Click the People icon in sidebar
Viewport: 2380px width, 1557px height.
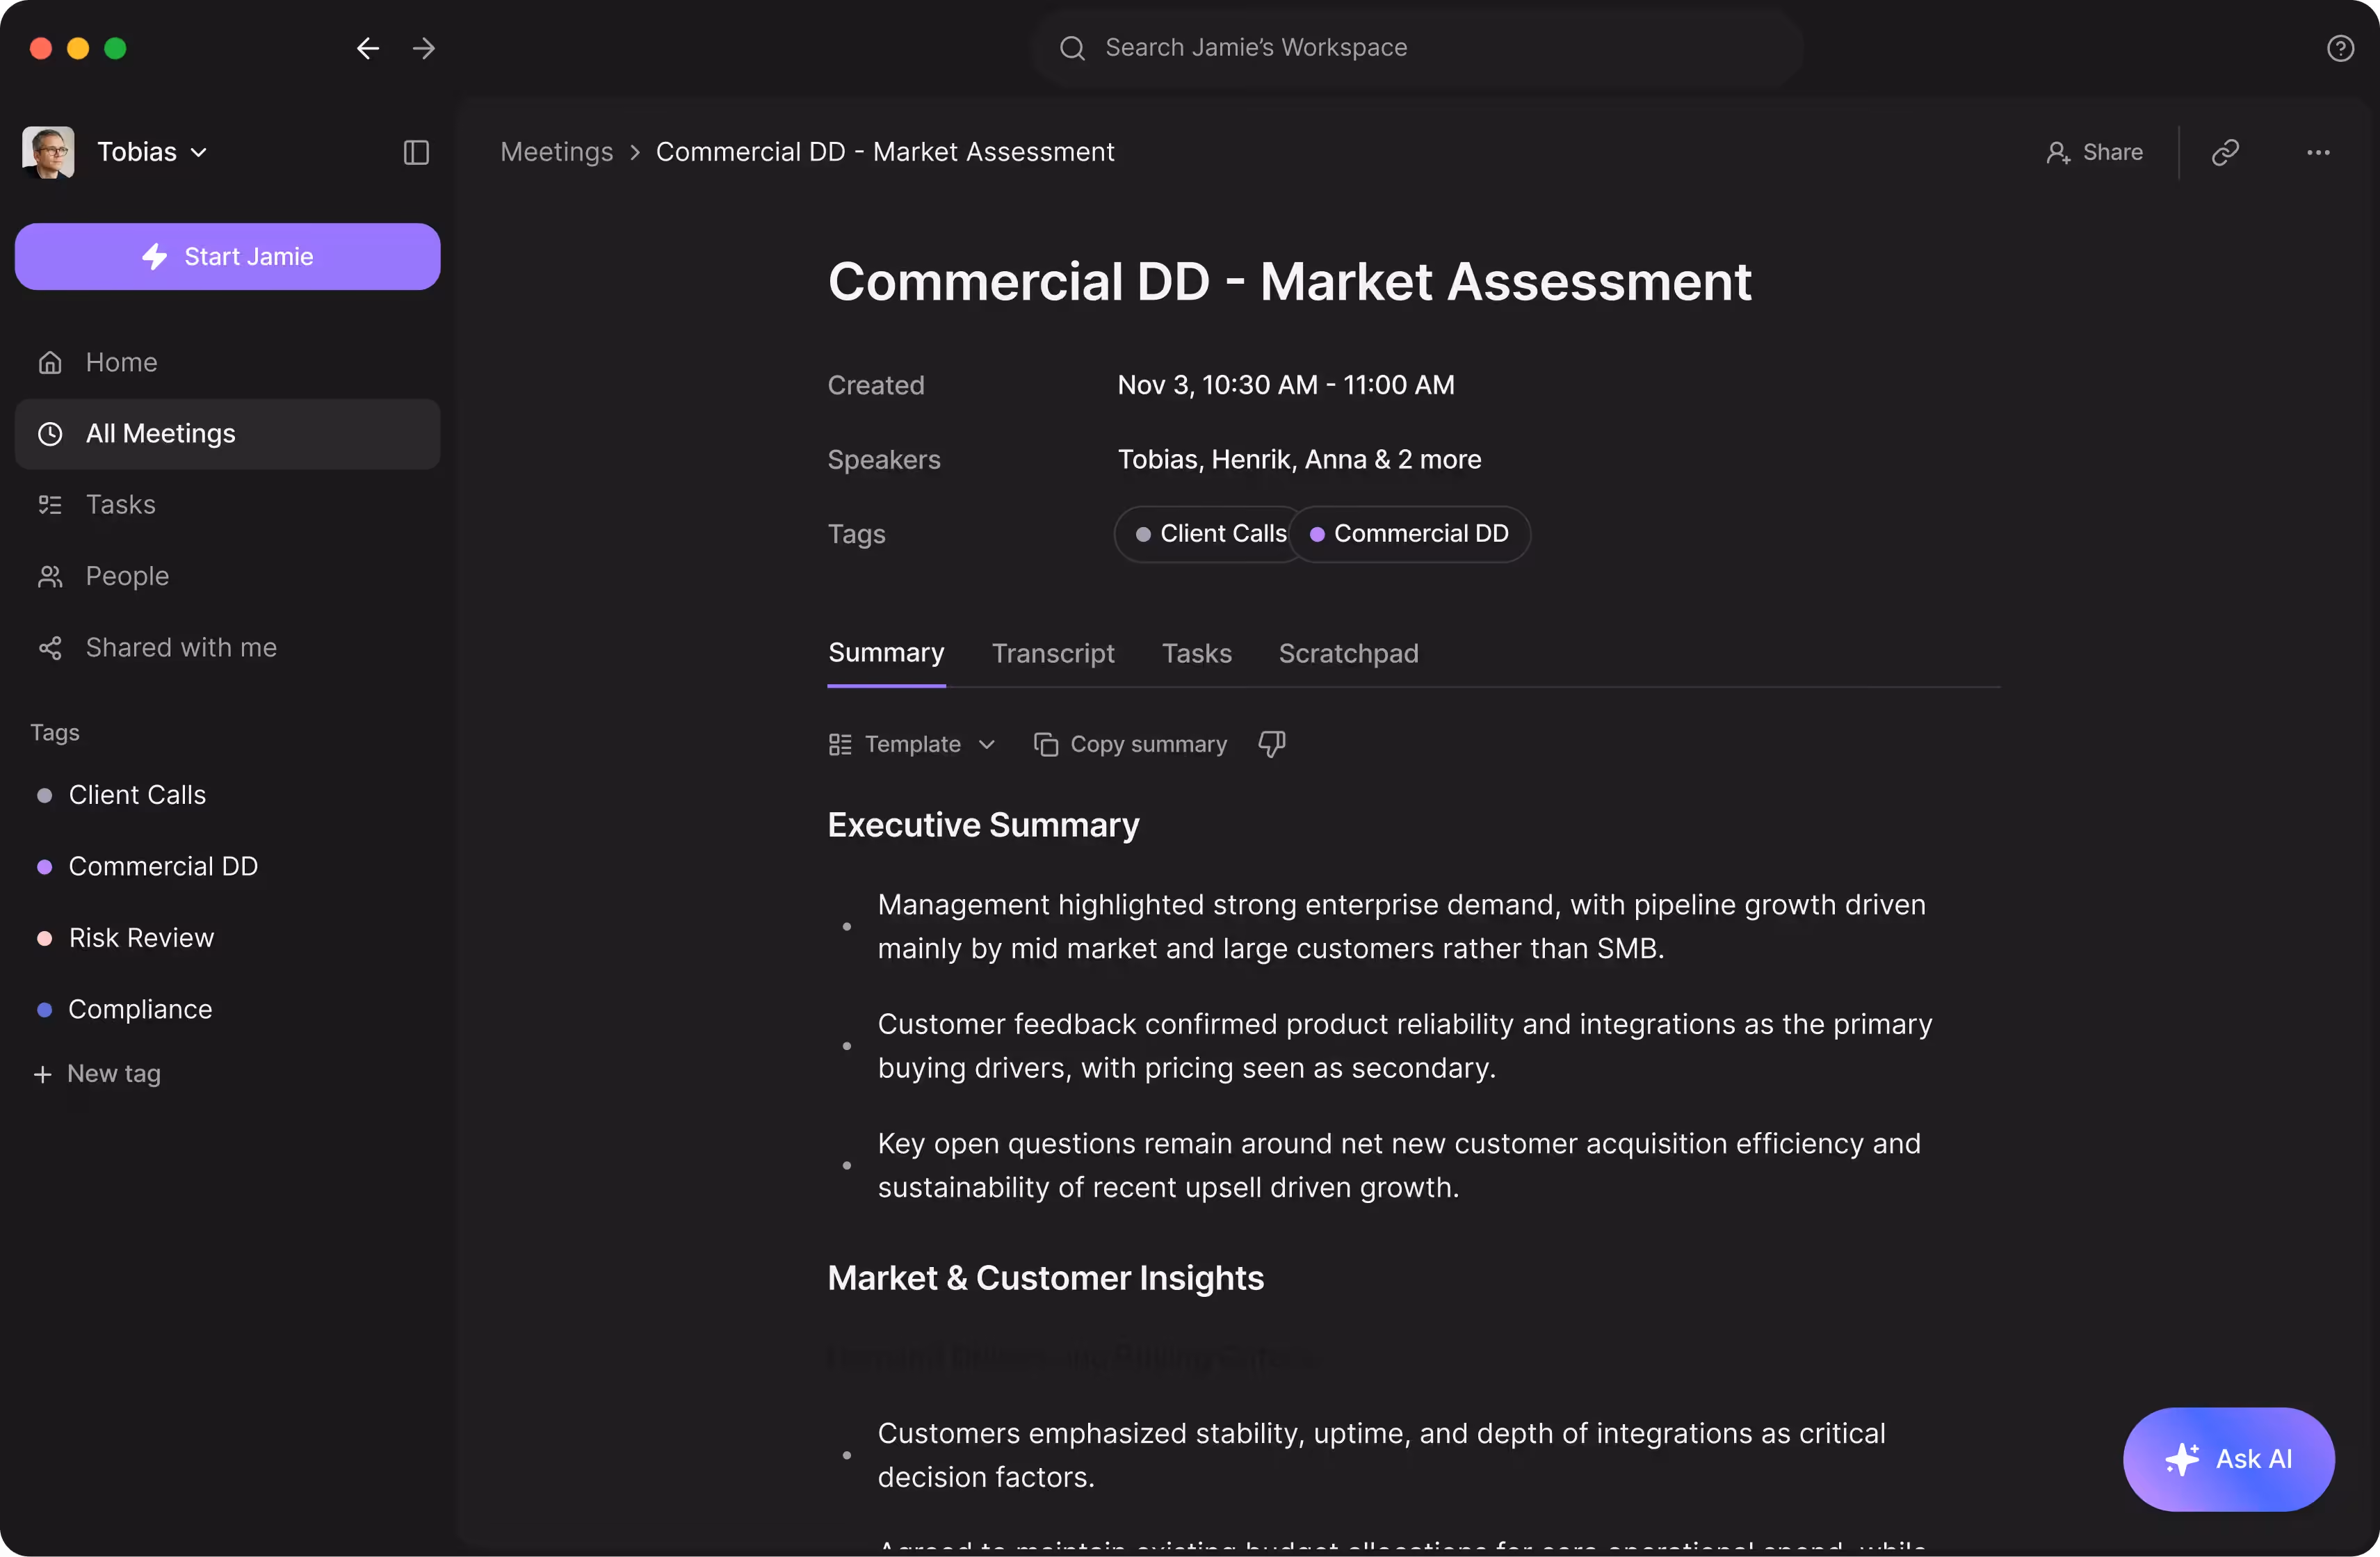50,576
